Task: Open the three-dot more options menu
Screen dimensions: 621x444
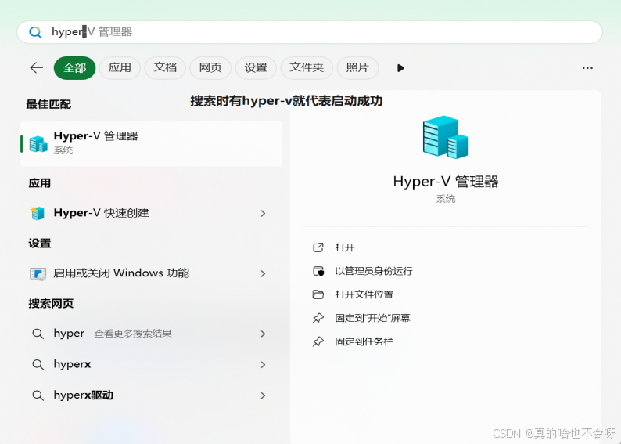Action: tap(587, 68)
